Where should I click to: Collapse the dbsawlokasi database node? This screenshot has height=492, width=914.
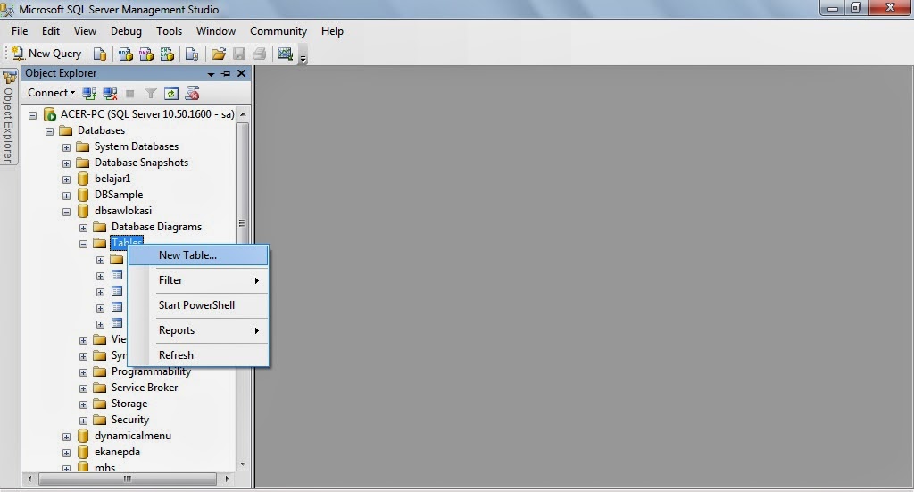pyautogui.click(x=66, y=212)
